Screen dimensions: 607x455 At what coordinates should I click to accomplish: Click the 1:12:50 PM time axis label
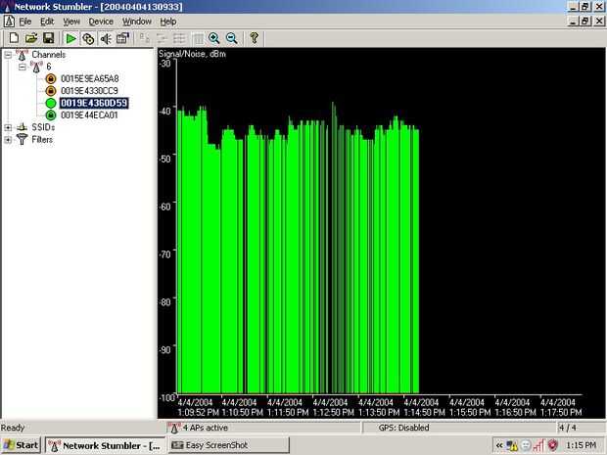tap(333, 413)
